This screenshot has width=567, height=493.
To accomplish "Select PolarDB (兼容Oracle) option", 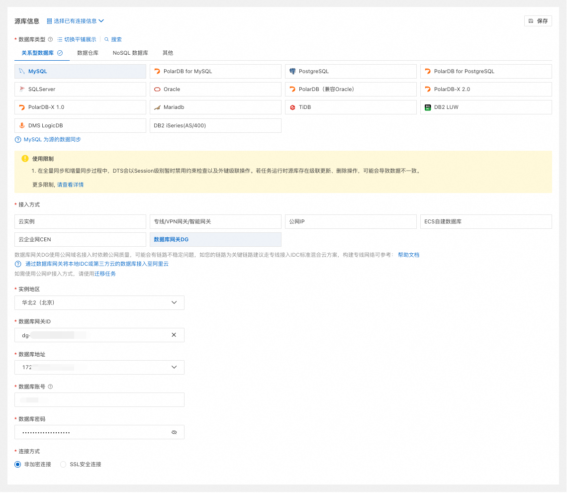I will [x=351, y=90].
